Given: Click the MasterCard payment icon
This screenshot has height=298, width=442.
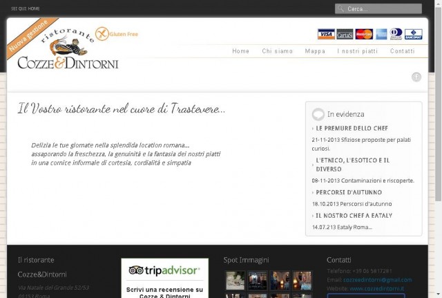Looking at the screenshot, I should click(x=364, y=34).
